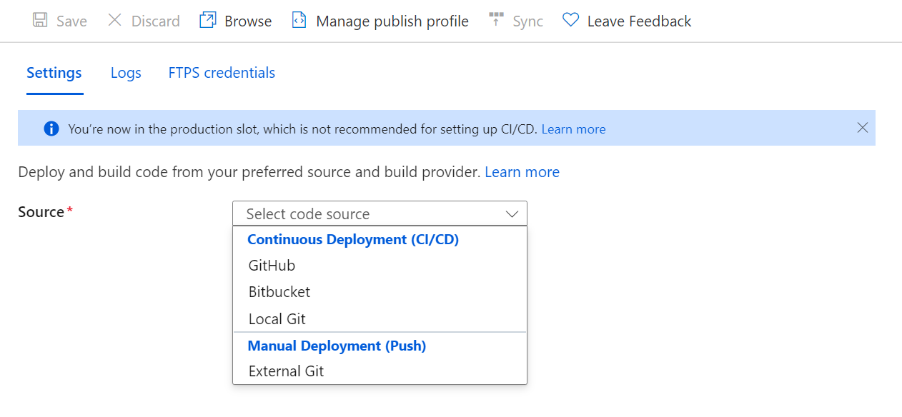Click the Leave Feedback heart icon

click(x=570, y=20)
